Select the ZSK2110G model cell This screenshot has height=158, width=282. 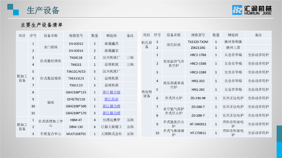click(x=198, y=48)
